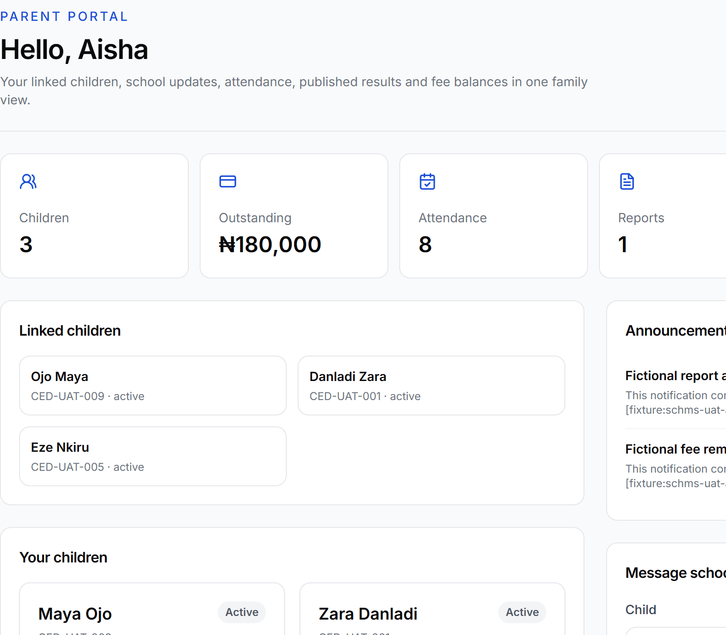The image size is (726, 635).
Task: Open the Ojo Maya linked child card
Action: point(153,386)
